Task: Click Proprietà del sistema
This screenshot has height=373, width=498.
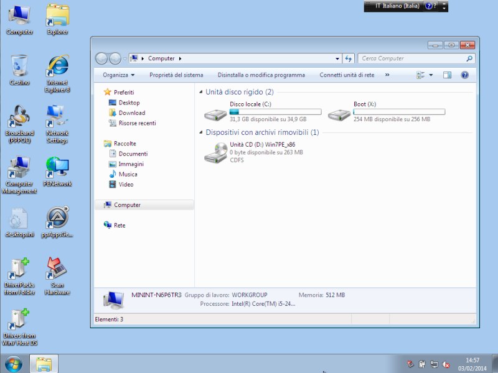Action: pyautogui.click(x=176, y=75)
